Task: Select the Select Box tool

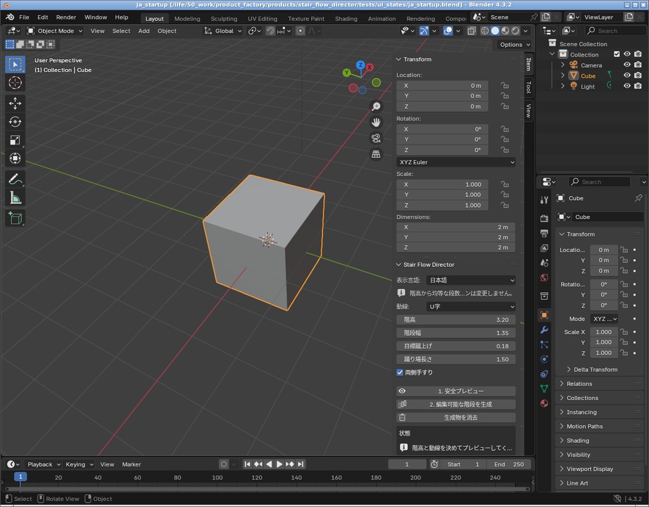Action: pyautogui.click(x=15, y=65)
